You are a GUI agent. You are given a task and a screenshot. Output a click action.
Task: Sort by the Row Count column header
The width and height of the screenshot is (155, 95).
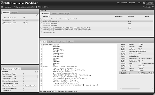pyautogui.click(x=119, y=17)
